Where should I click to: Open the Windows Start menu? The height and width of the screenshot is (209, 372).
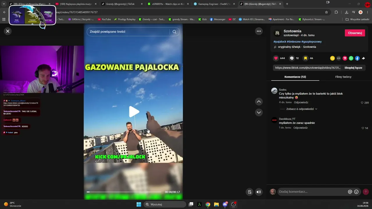(x=139, y=204)
